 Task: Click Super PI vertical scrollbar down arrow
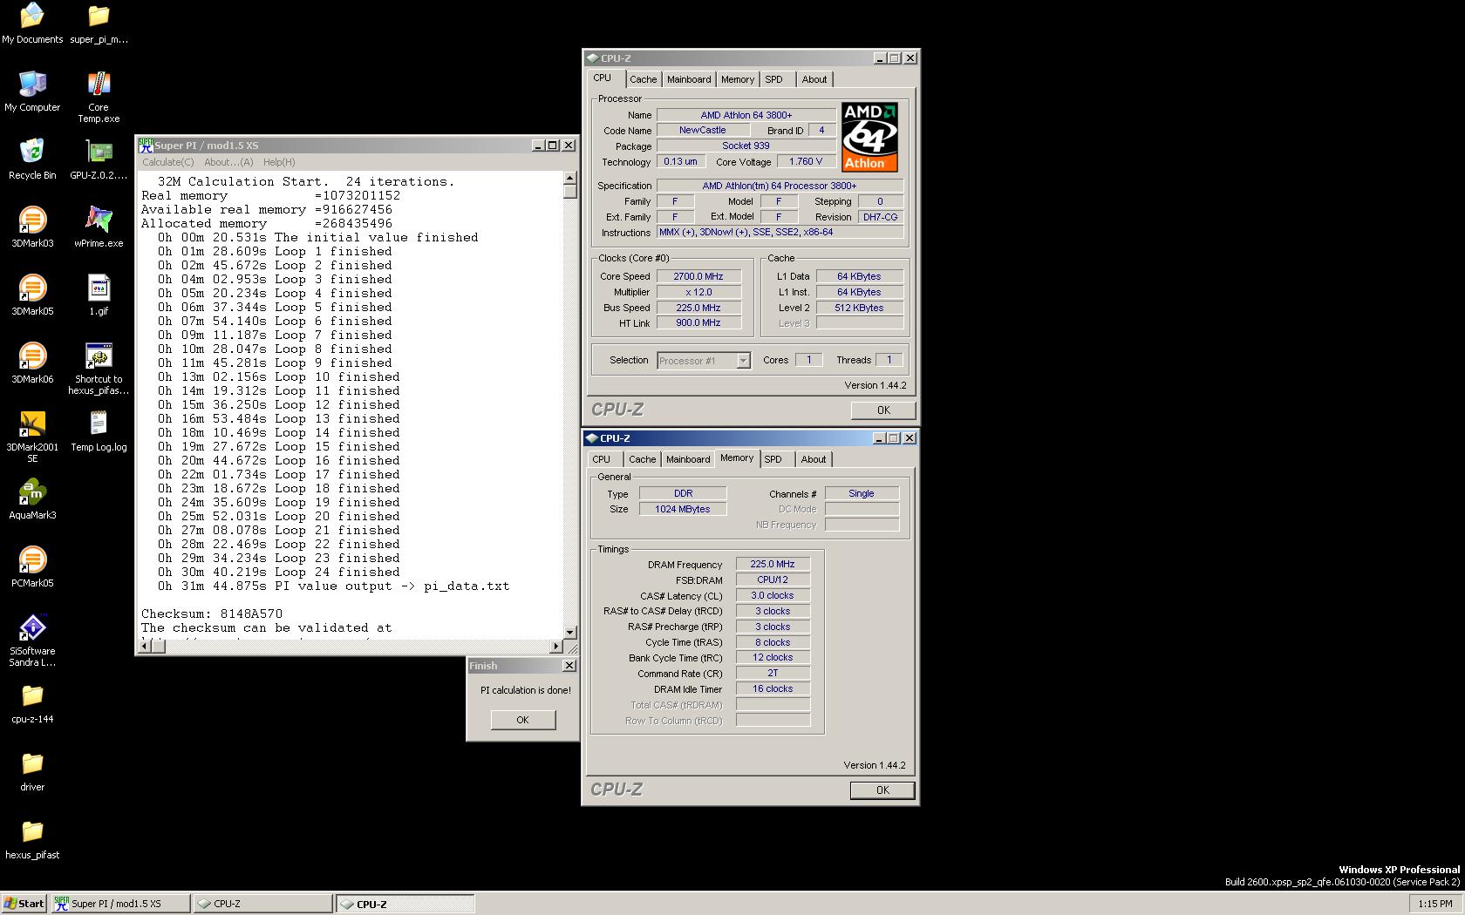570,633
